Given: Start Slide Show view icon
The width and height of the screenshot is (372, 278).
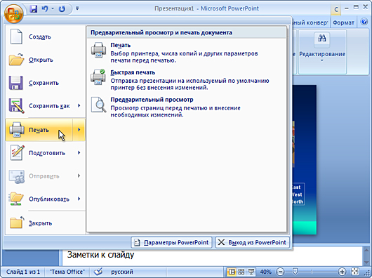Looking at the screenshot, I should 251,272.
